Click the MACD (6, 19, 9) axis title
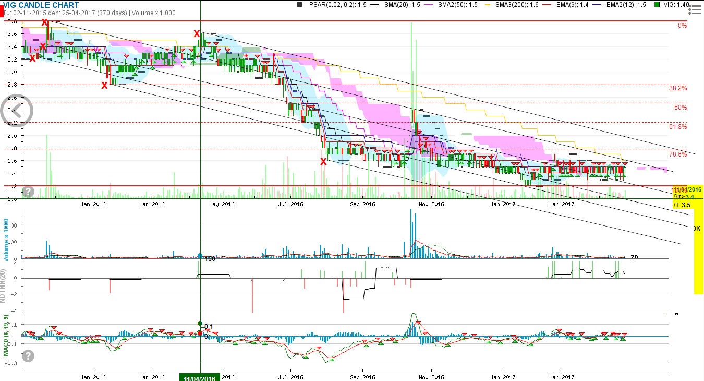This screenshot has width=704, height=381. tap(6, 336)
